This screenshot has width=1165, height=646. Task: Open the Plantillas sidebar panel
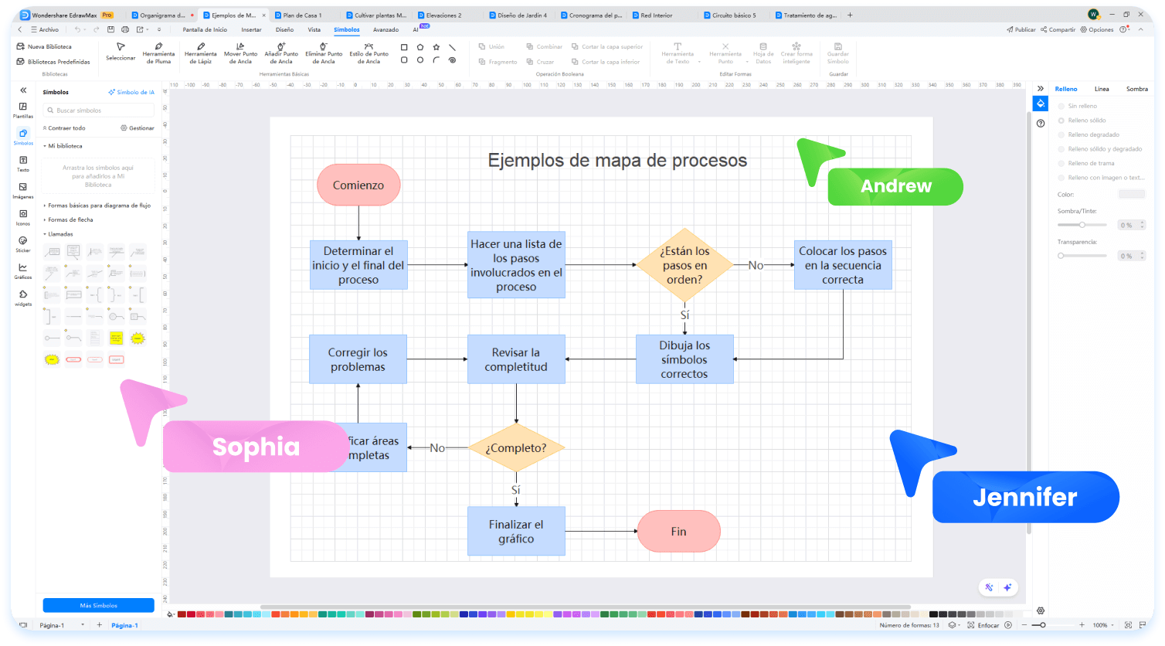pyautogui.click(x=23, y=110)
